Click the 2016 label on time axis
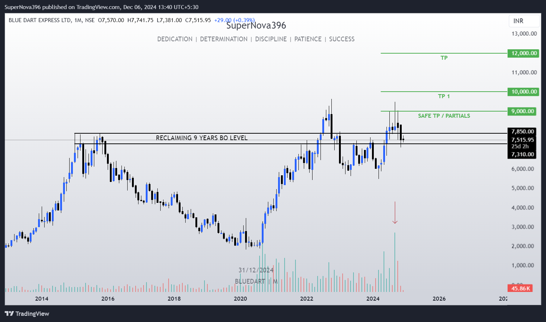The width and height of the screenshot is (546, 322). (x=108, y=299)
